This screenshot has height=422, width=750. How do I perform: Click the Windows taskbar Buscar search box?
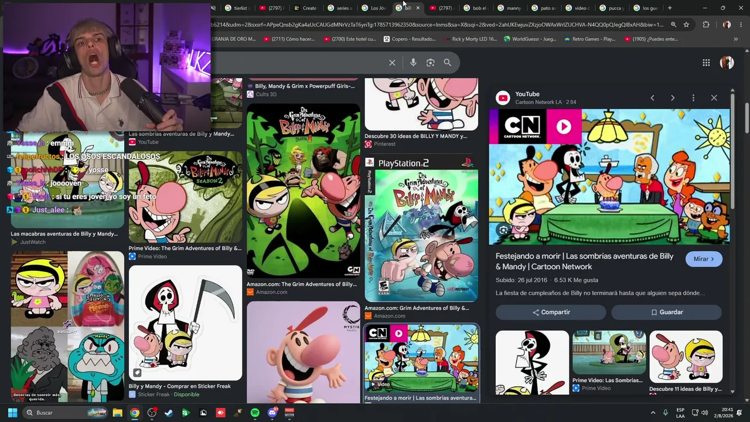point(65,413)
